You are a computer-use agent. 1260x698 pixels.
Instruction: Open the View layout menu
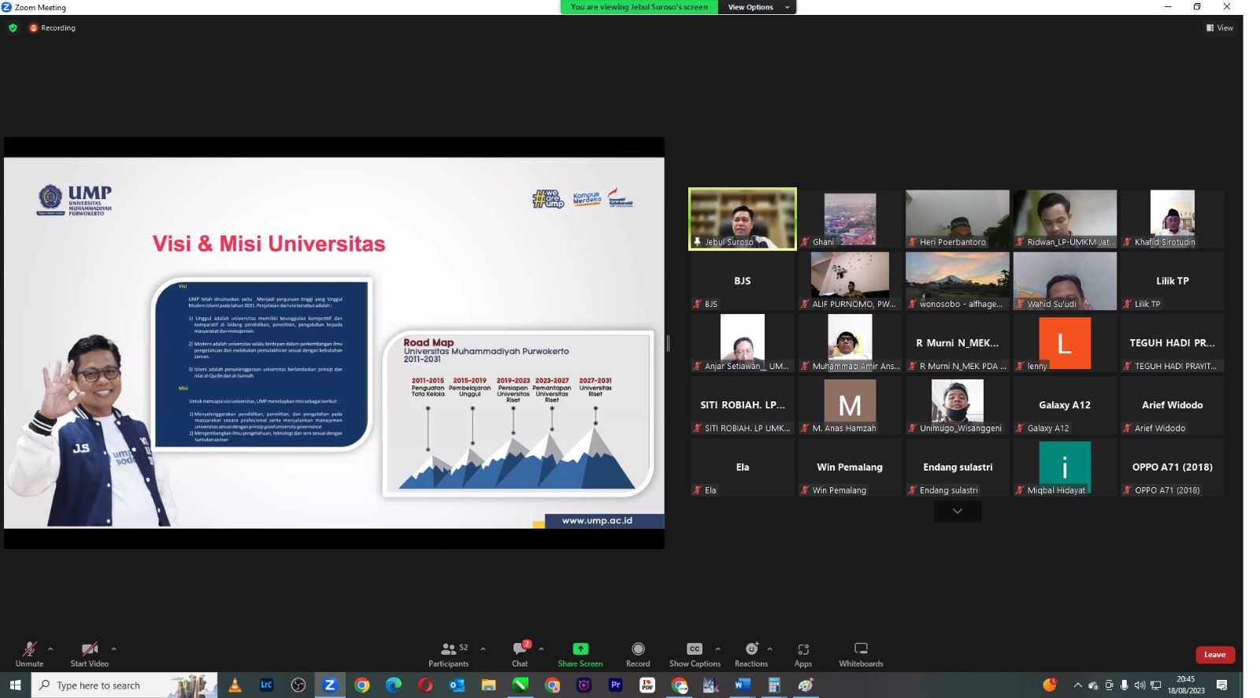[x=1220, y=28]
